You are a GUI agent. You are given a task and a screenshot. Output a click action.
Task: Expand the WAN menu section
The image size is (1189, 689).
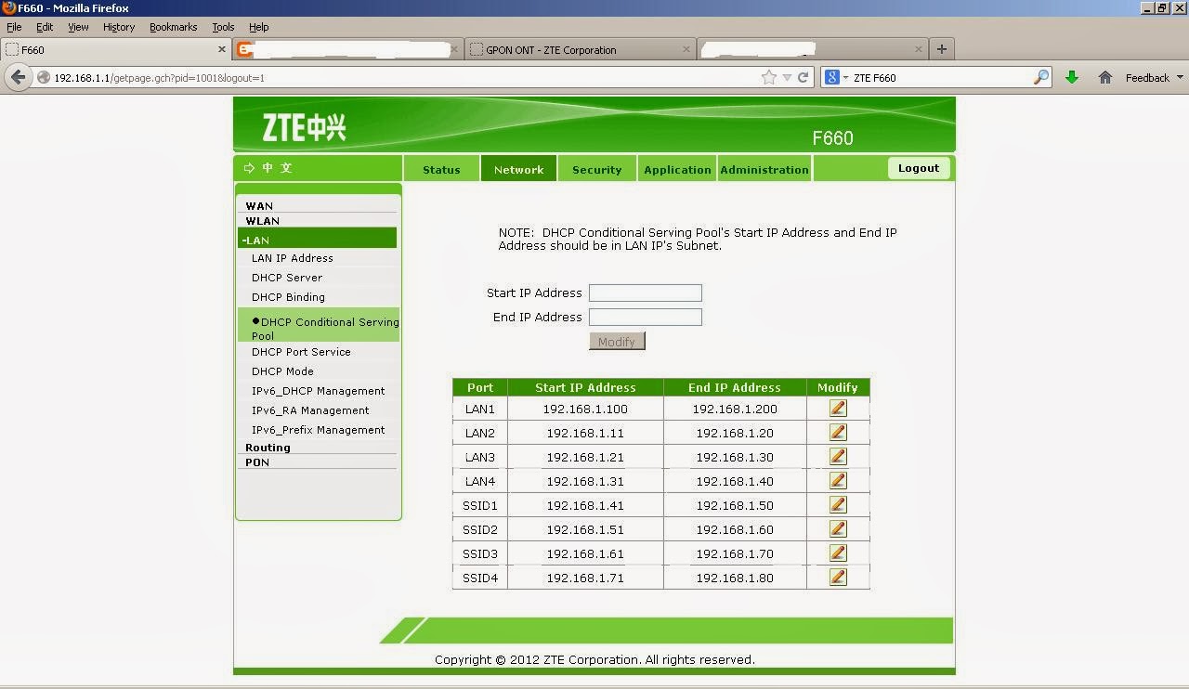(x=259, y=206)
